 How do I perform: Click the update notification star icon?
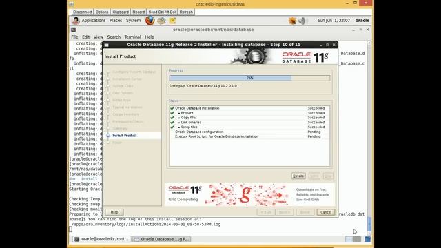292,21
